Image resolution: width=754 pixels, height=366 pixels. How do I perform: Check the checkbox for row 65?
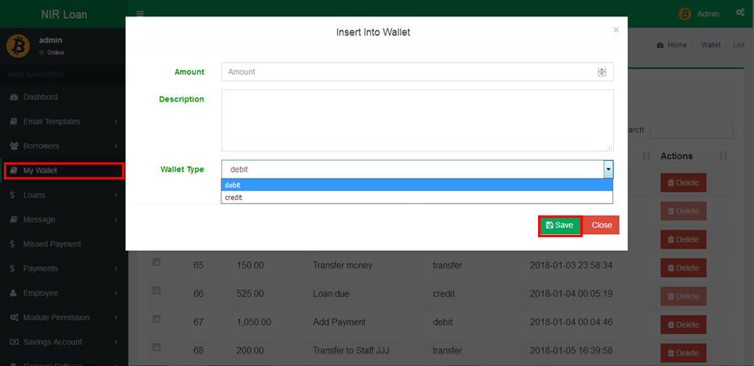click(156, 263)
